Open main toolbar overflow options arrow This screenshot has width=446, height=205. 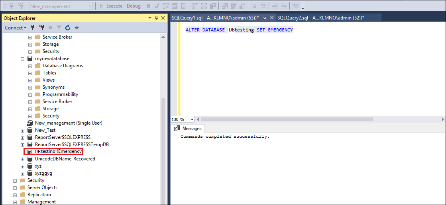303,8
